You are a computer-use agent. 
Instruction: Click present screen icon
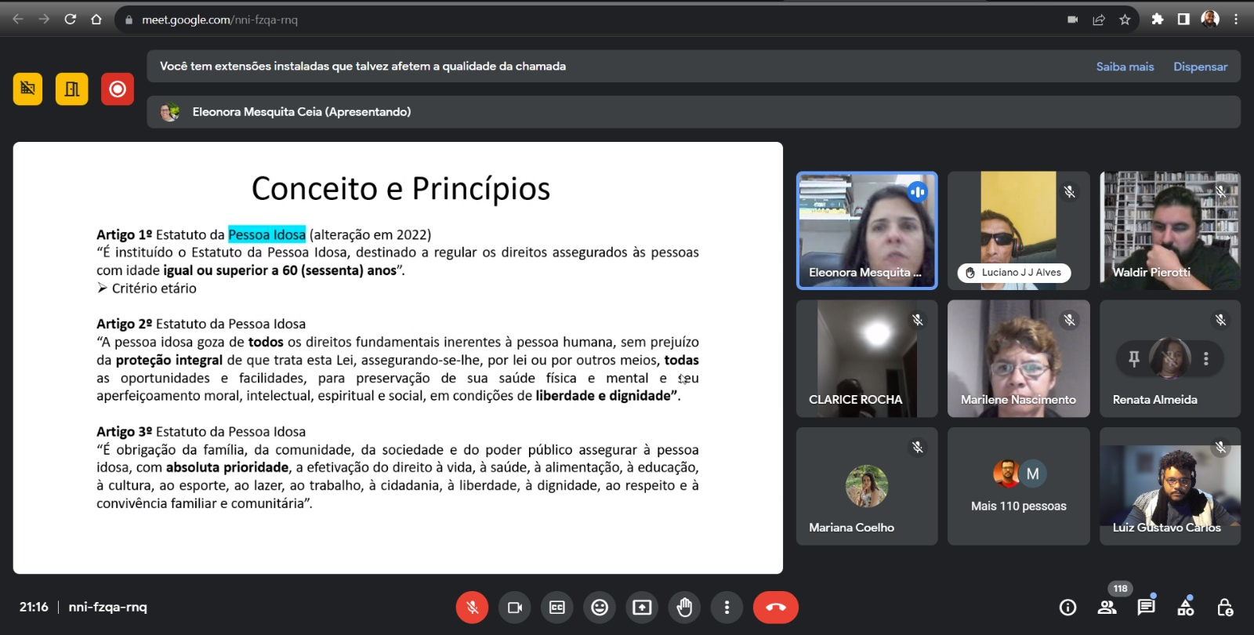642,608
